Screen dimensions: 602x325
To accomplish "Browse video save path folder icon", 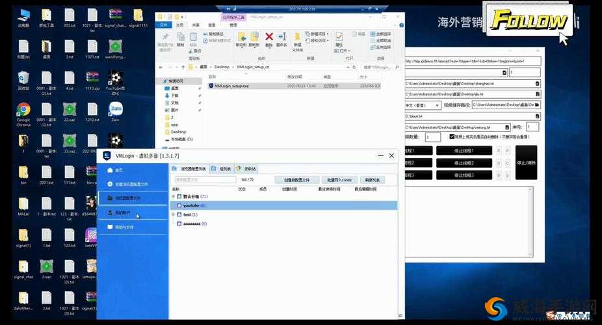I will (537, 105).
